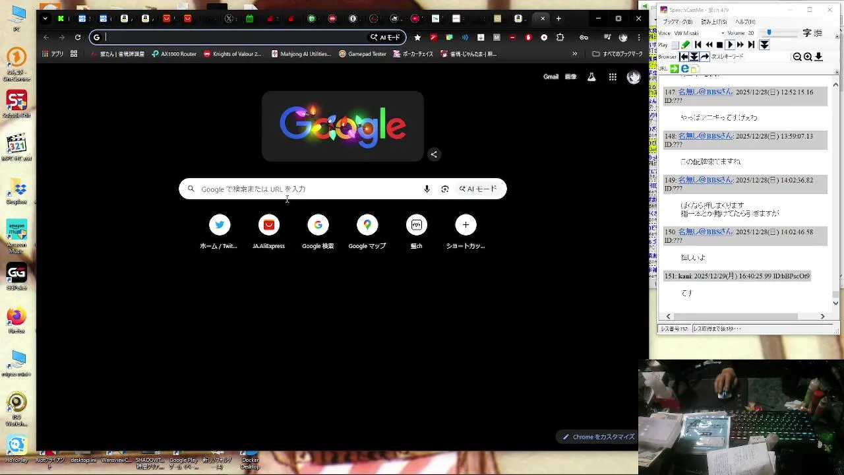Open the Knights of Valour bookmark
The height and width of the screenshot is (475, 844).
(233, 54)
